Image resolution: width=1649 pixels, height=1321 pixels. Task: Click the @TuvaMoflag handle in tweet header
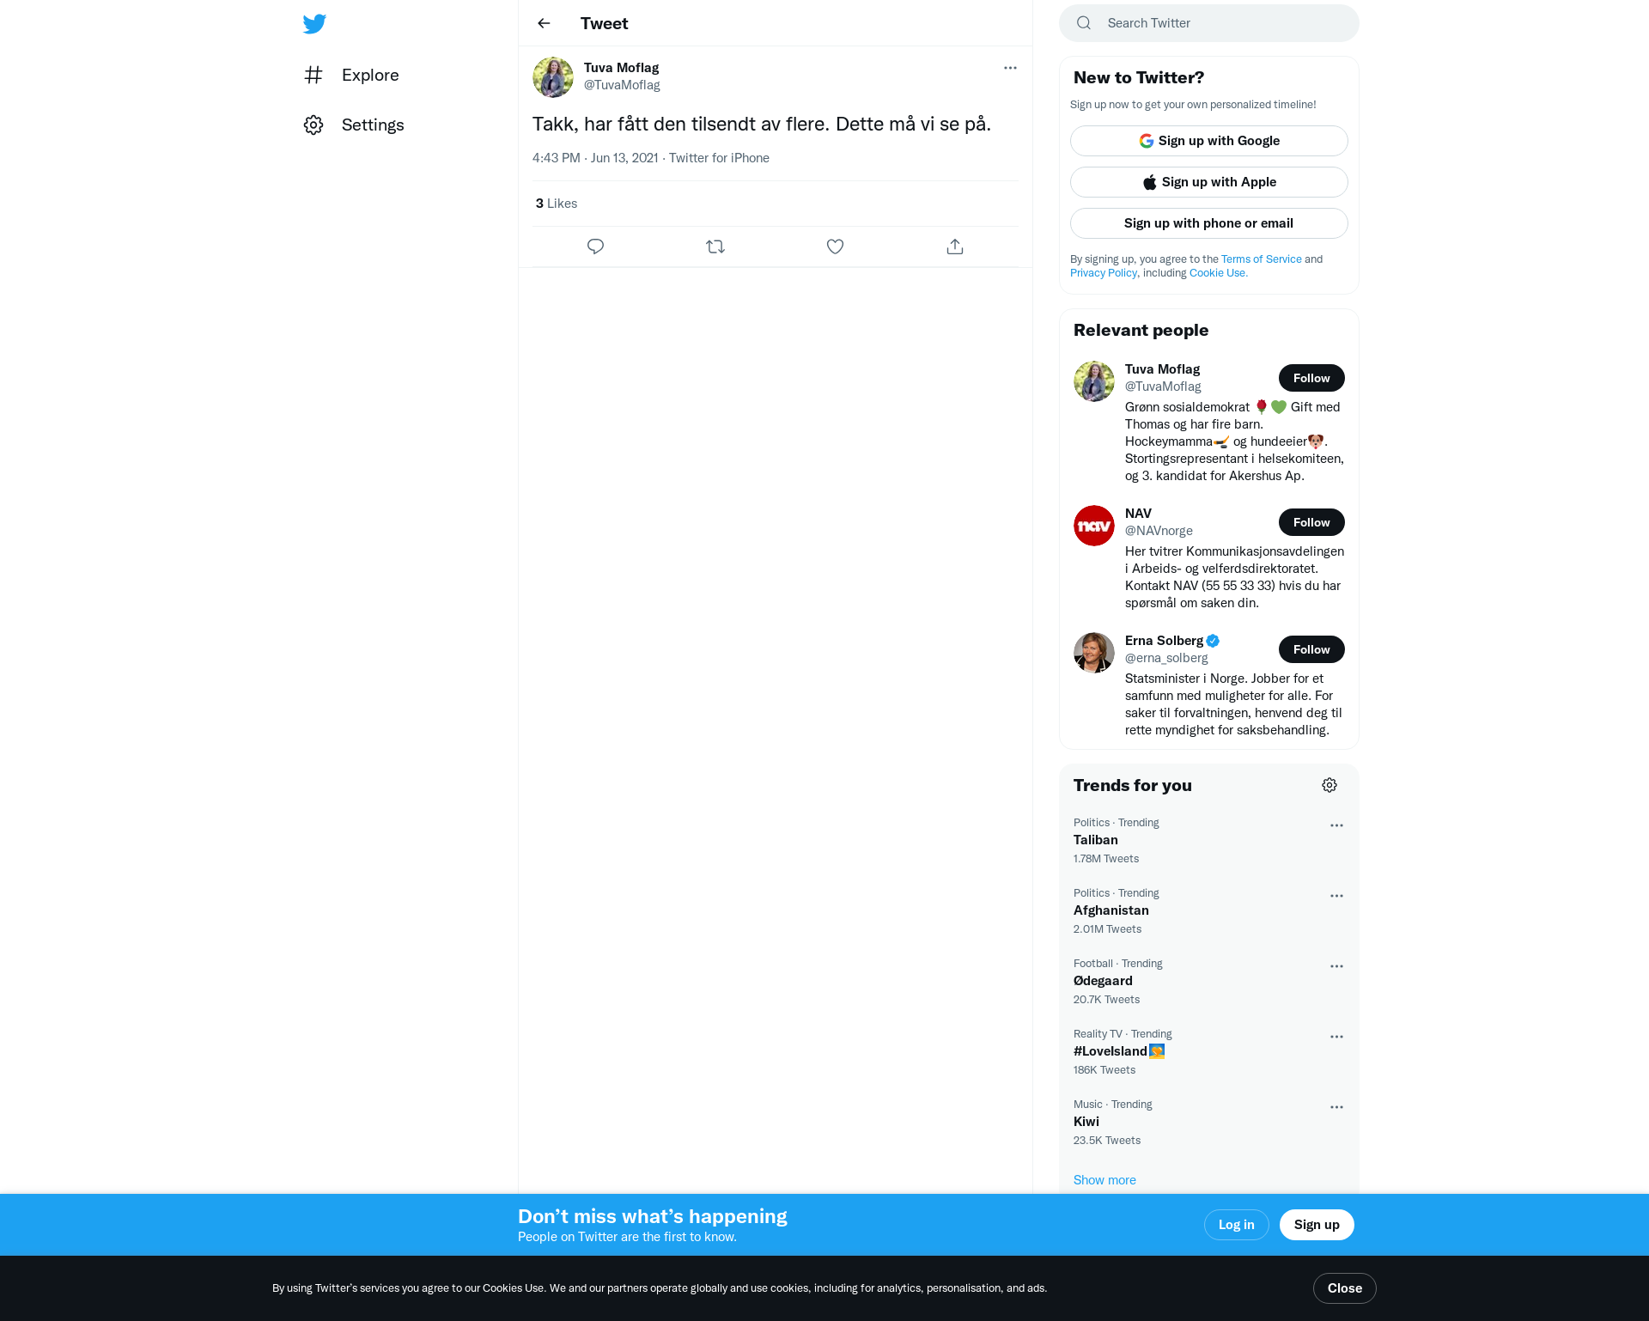pyautogui.click(x=622, y=85)
